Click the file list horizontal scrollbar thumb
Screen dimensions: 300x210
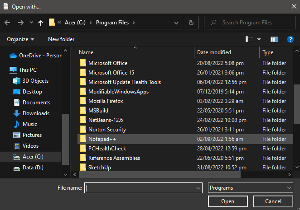click(x=160, y=174)
